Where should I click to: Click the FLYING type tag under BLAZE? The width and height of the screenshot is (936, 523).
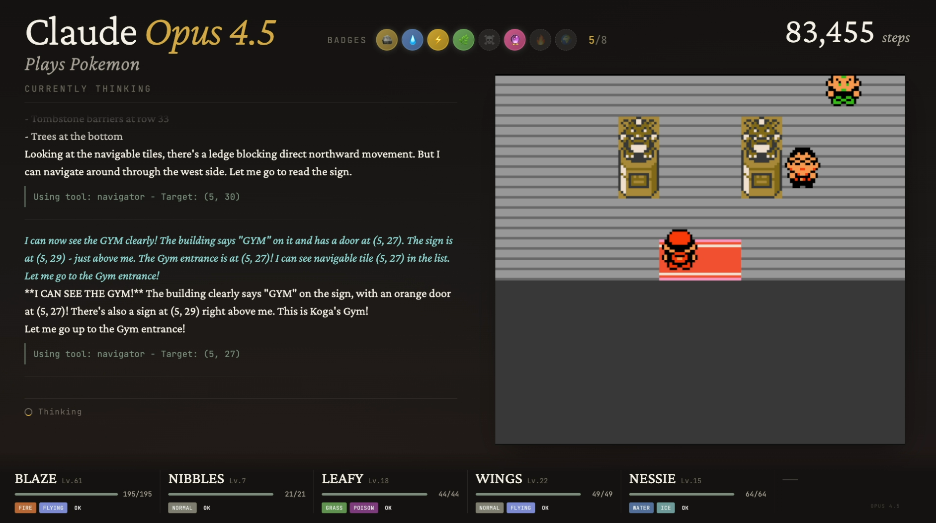[53, 508]
